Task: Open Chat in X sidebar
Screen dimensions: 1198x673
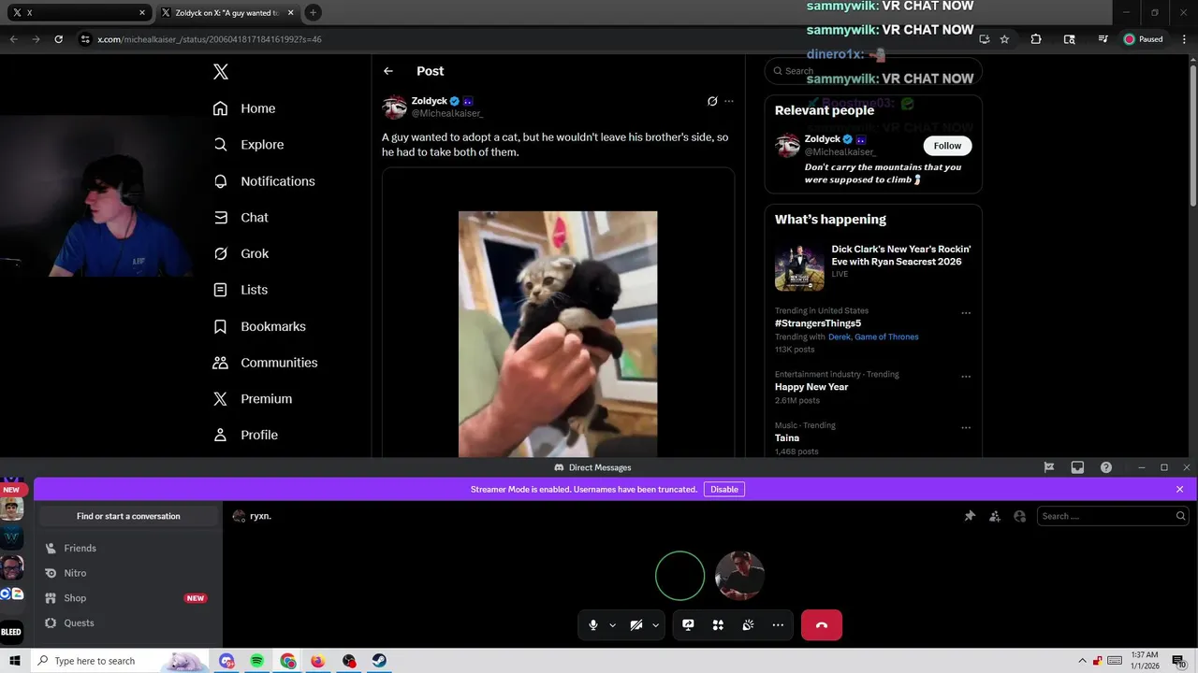Action: tap(241, 218)
